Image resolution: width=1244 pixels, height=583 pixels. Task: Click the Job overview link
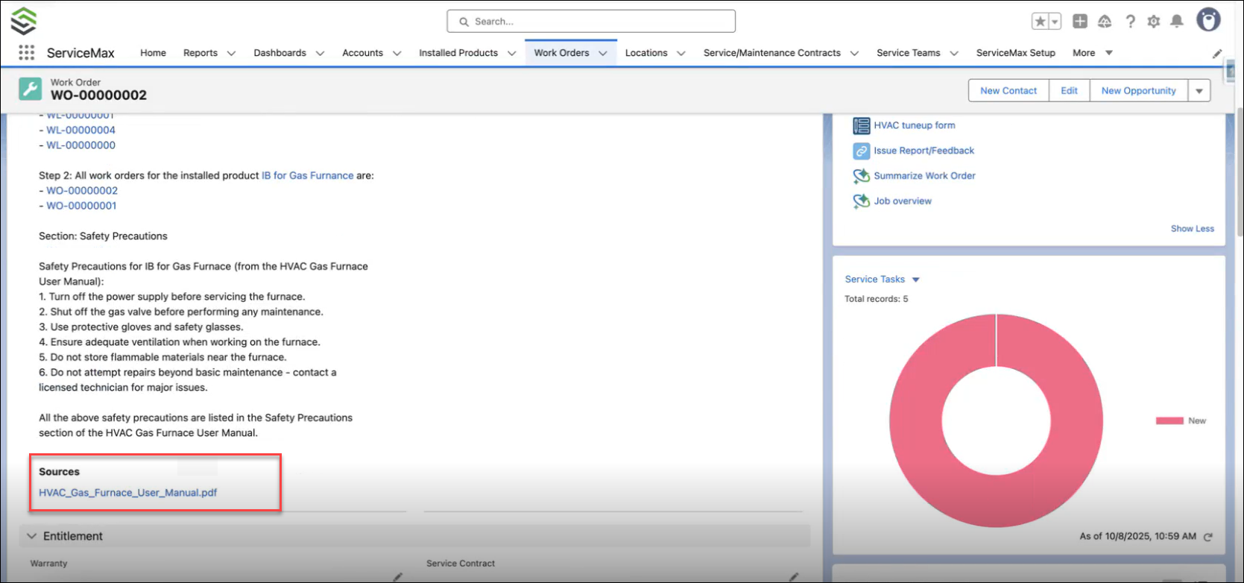[903, 201]
